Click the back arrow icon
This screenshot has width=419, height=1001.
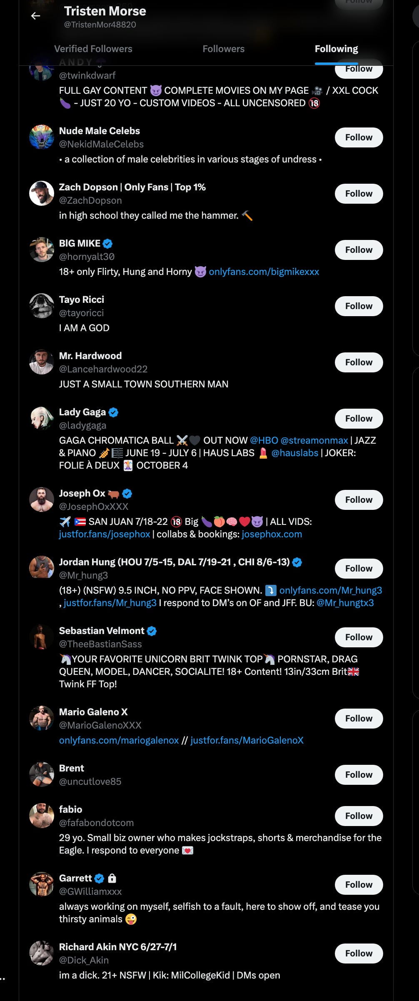click(x=36, y=16)
